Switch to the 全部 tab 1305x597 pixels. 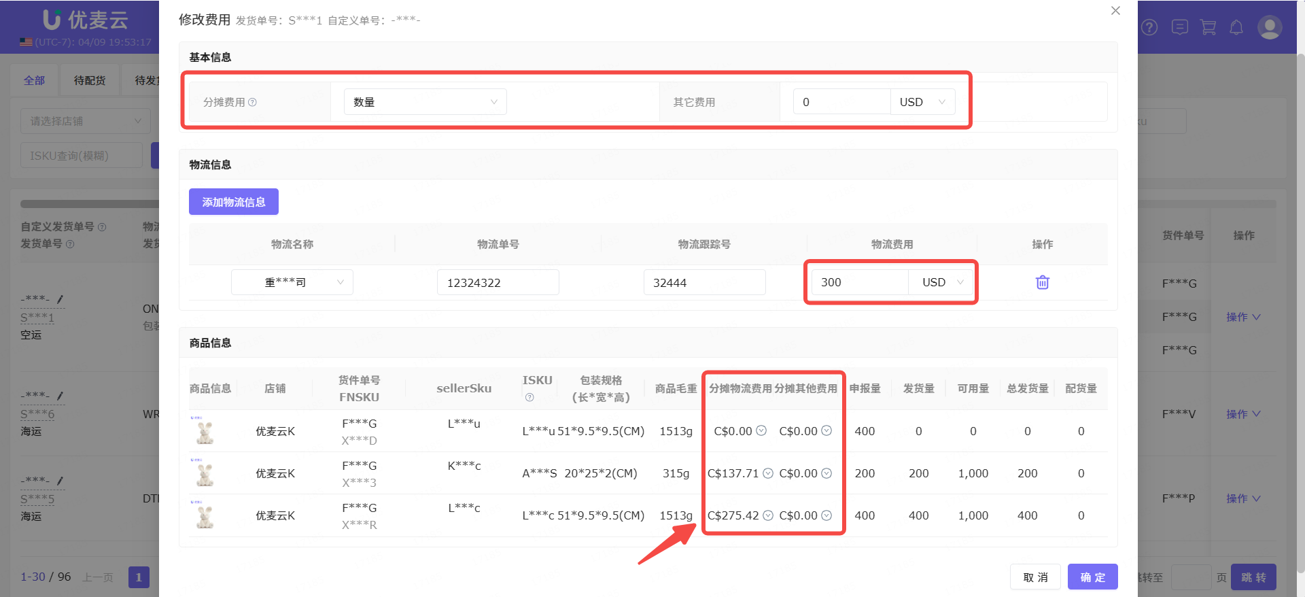(x=34, y=80)
